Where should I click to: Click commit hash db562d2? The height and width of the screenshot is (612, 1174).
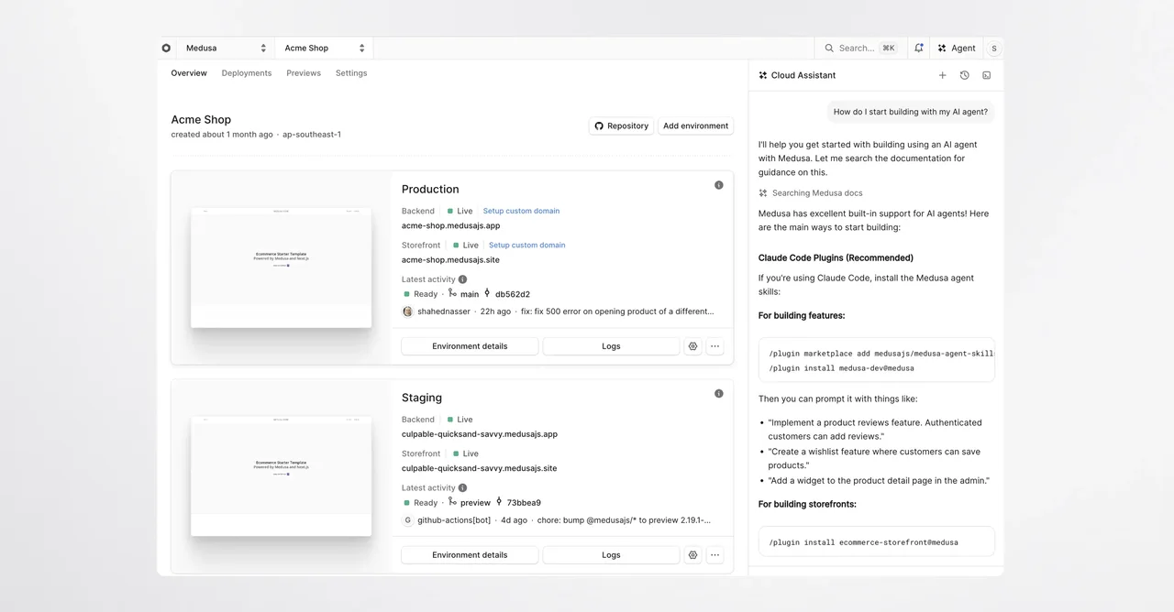tap(513, 294)
